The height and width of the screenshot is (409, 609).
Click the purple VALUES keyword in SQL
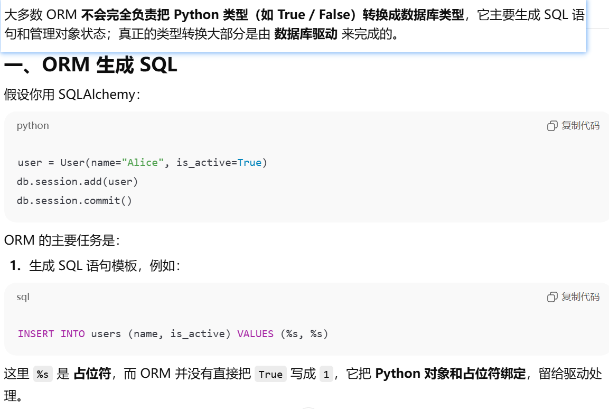click(x=255, y=333)
